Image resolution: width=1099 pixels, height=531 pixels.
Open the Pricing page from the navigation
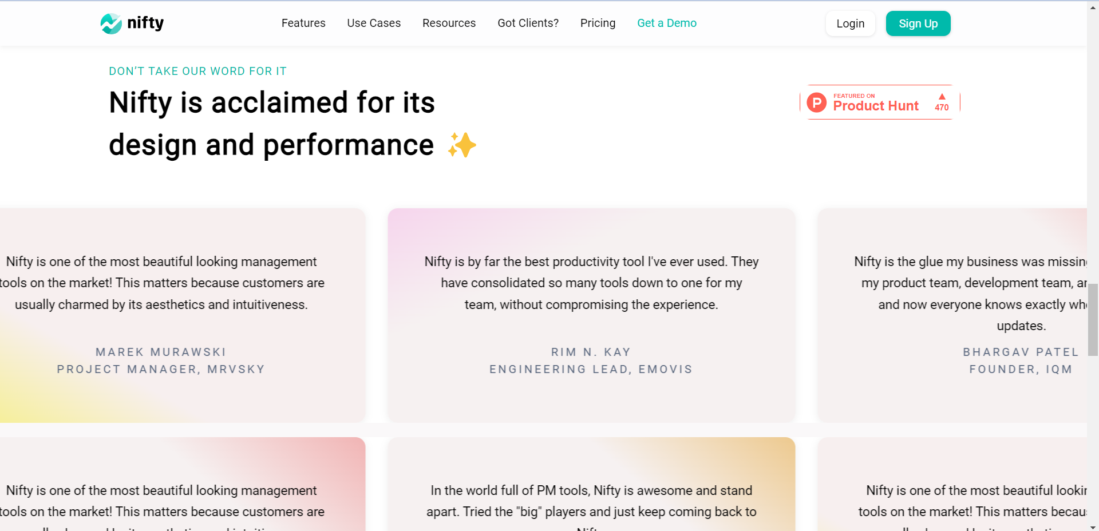tap(598, 23)
